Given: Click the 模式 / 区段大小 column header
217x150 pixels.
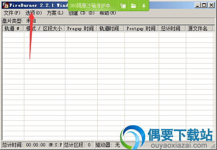Looking at the screenshot, I should pos(44,28).
